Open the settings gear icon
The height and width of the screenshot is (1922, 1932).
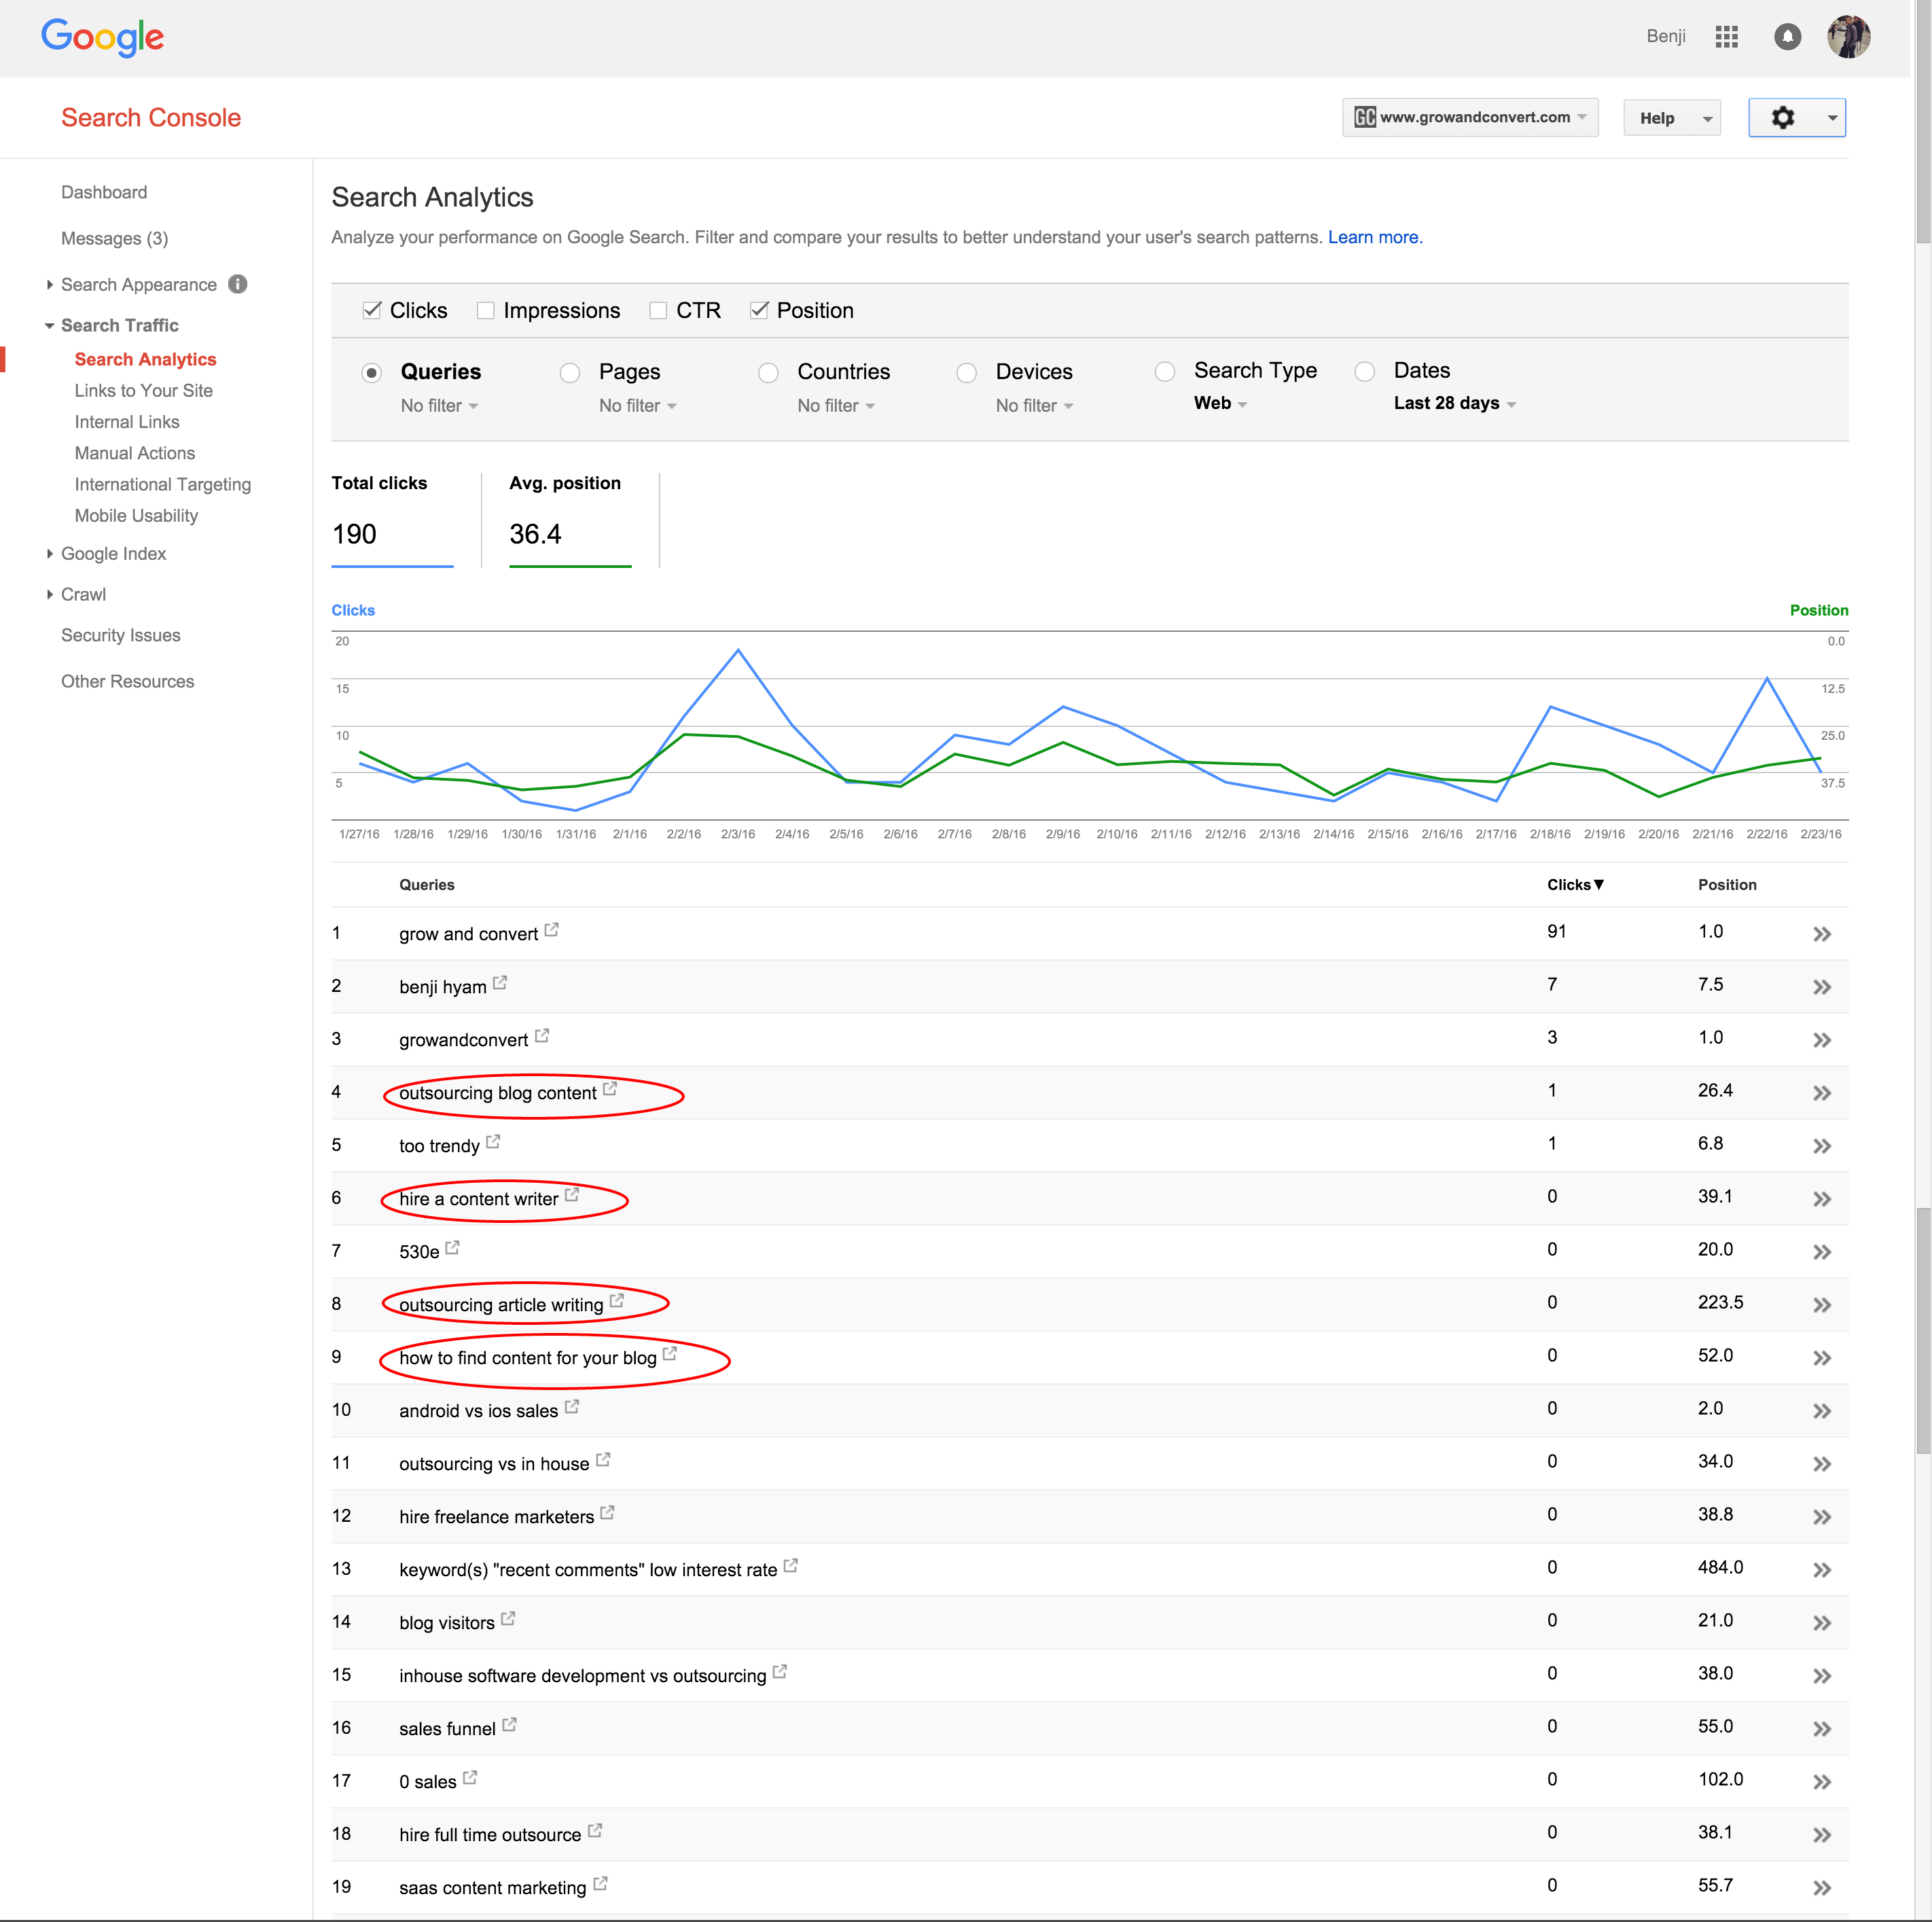[x=1783, y=118]
